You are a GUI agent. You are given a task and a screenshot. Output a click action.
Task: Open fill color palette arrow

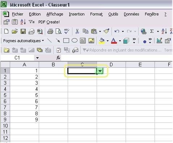(107, 41)
